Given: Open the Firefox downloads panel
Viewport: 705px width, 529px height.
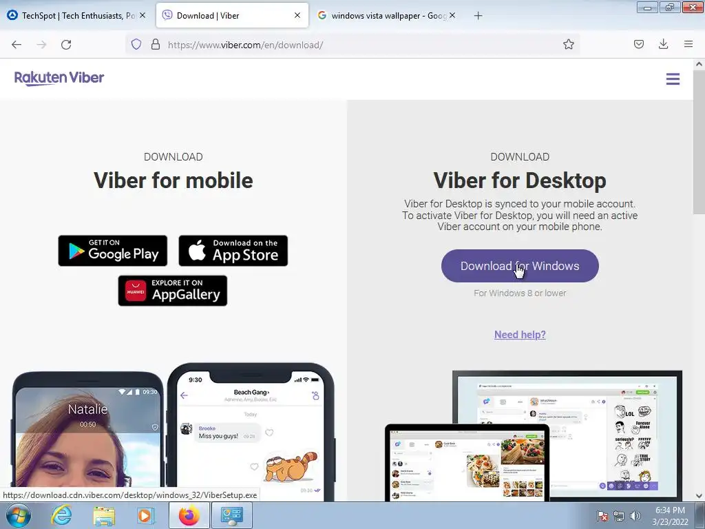Looking at the screenshot, I should pyautogui.click(x=663, y=44).
